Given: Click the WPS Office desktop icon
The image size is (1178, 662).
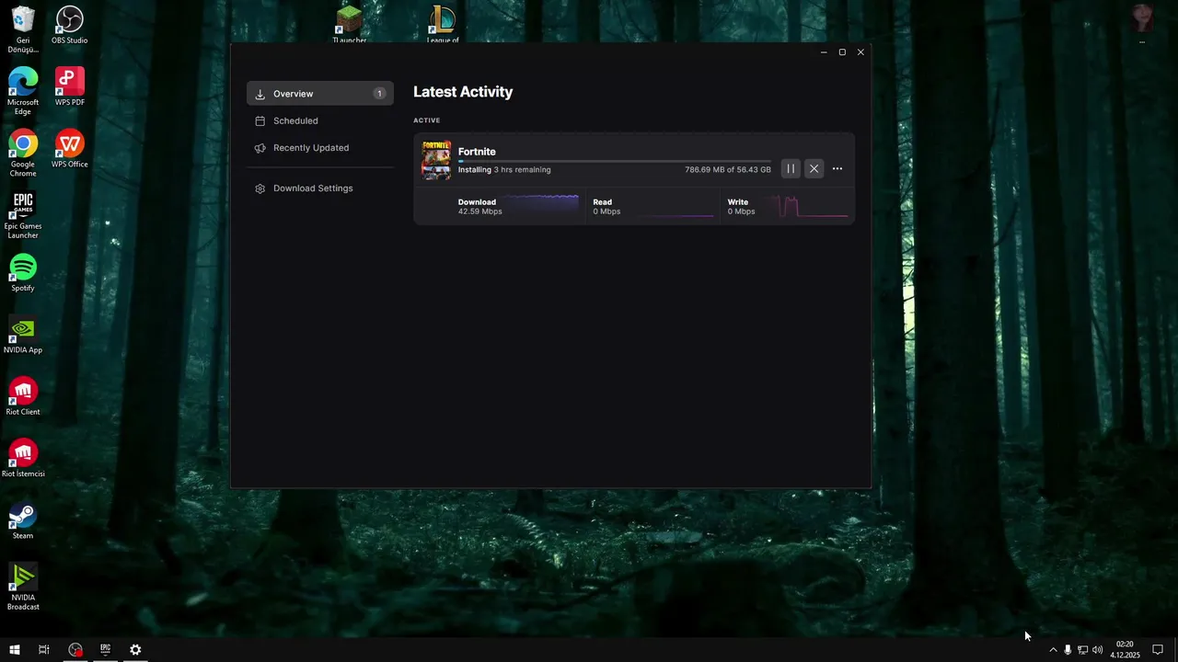Looking at the screenshot, I should coord(70,148).
